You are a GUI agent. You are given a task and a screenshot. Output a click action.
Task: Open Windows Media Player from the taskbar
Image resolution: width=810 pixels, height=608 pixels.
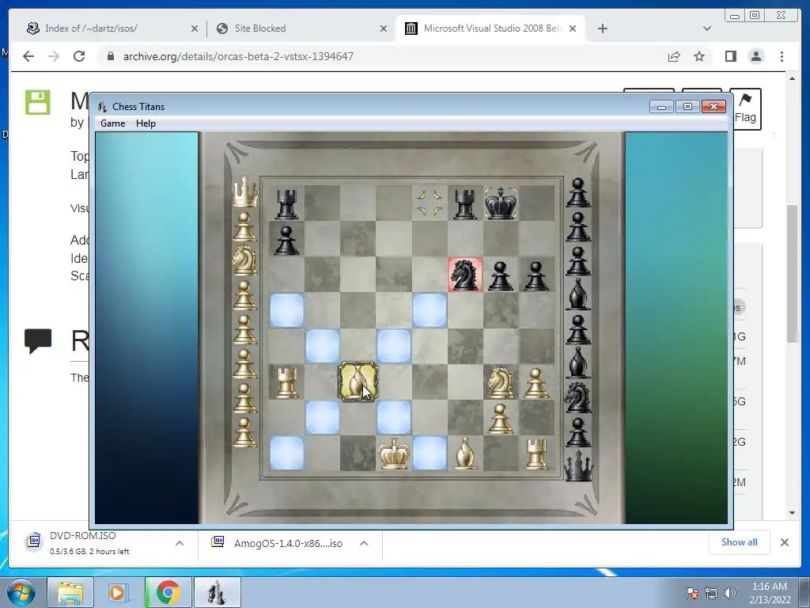(119, 592)
